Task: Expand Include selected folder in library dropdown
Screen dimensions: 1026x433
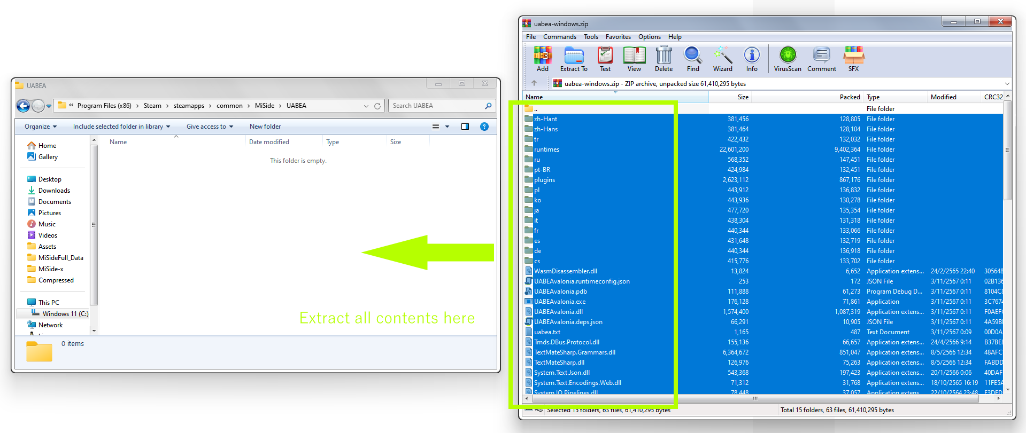Action: pos(121,127)
